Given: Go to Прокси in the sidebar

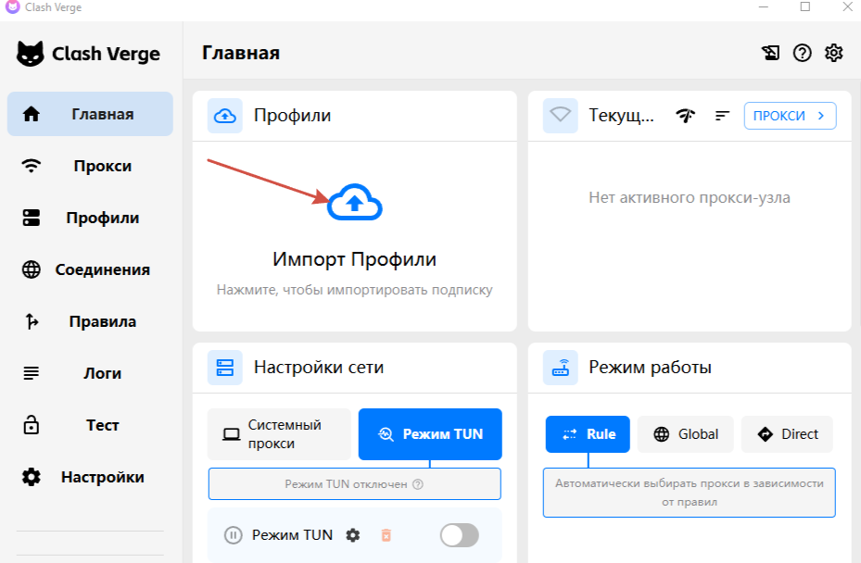Looking at the screenshot, I should (x=90, y=166).
